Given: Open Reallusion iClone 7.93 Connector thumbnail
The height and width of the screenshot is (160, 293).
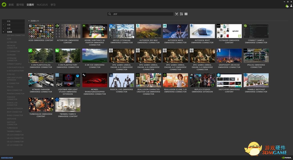Looking at the screenshot, I should pyautogui.click(x=175, y=80).
